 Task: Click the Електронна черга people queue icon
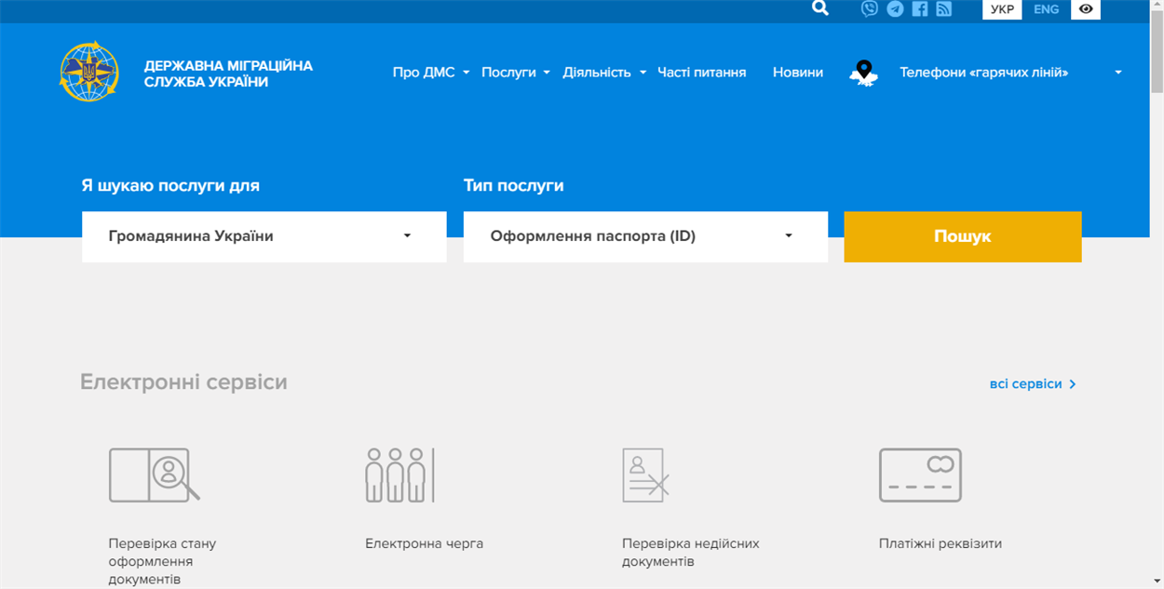click(x=399, y=475)
